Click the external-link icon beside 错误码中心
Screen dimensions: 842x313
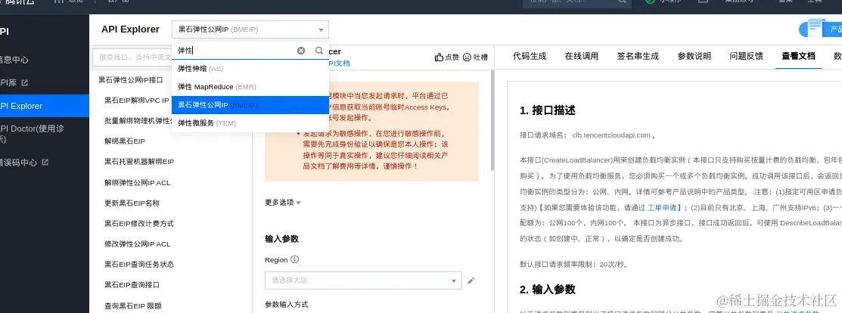45,162
